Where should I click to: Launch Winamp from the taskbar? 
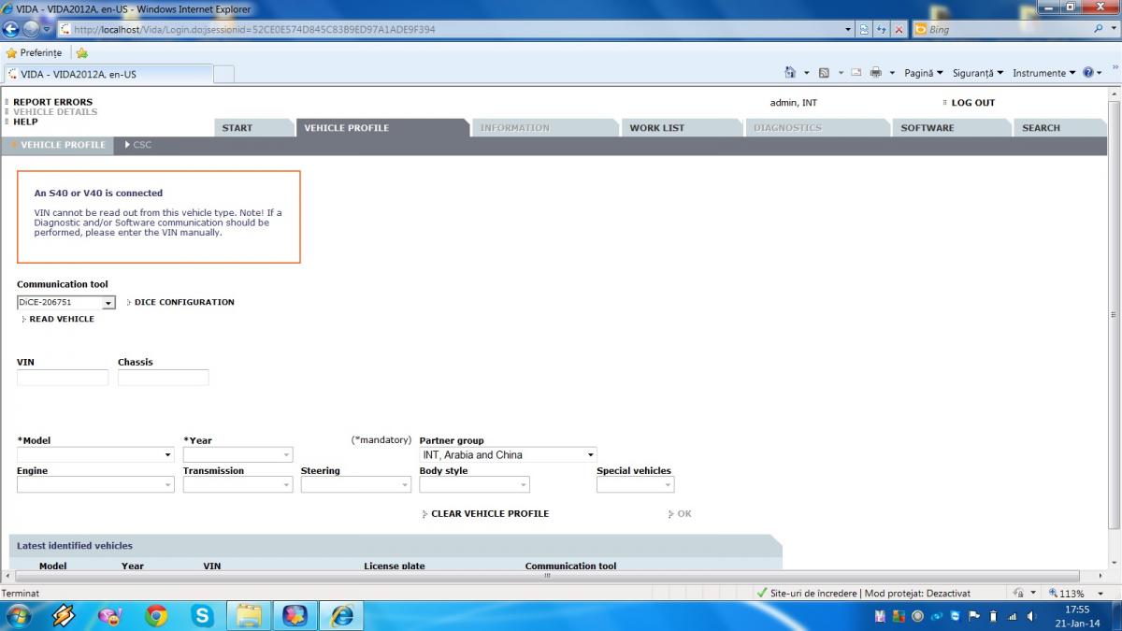64,615
